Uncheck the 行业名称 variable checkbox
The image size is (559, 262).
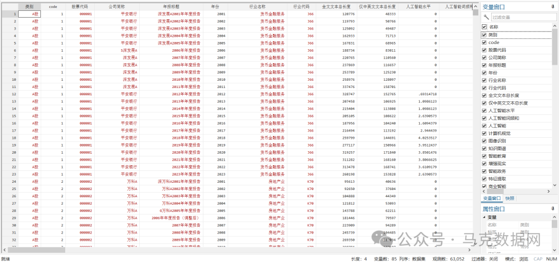484,80
